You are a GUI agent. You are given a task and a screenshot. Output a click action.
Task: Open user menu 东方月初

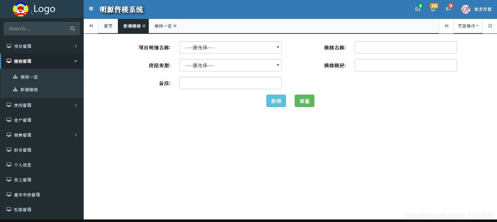[x=483, y=9]
